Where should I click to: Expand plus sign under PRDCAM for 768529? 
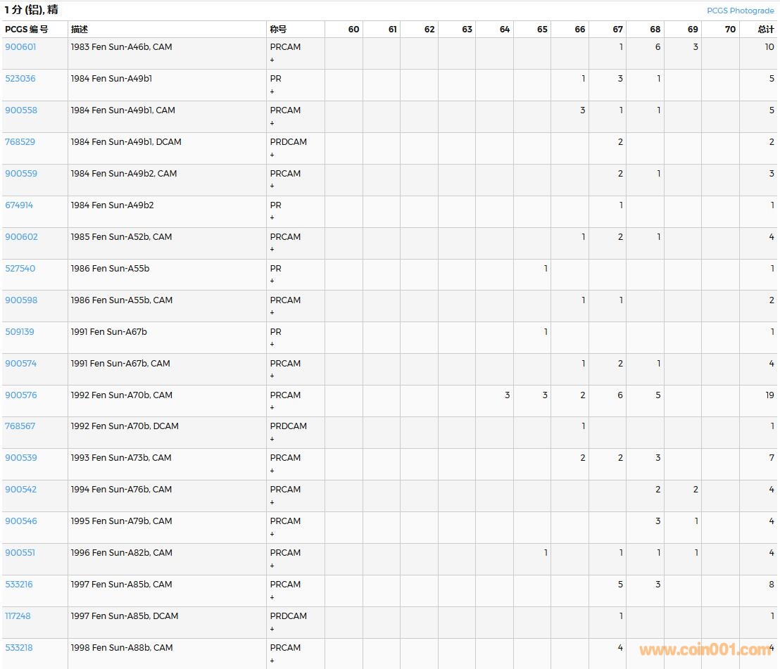[x=272, y=155]
